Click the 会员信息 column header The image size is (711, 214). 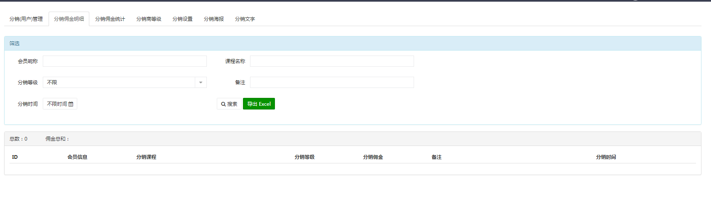(77, 157)
